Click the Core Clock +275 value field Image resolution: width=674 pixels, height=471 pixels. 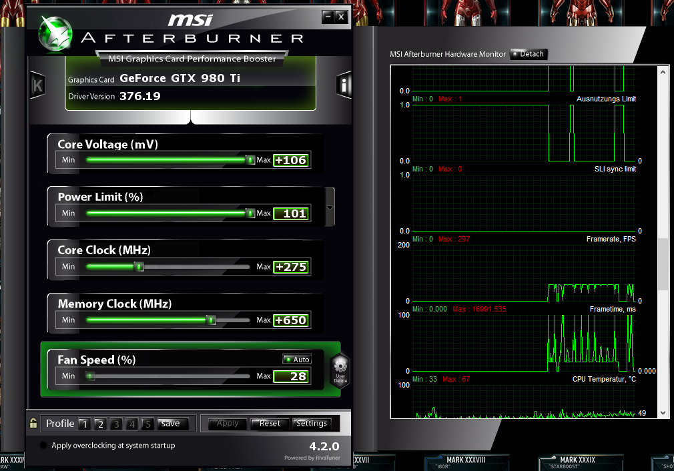pyautogui.click(x=291, y=267)
